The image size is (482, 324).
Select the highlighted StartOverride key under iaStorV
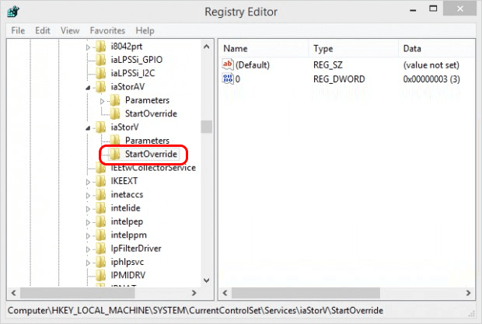click(x=151, y=155)
